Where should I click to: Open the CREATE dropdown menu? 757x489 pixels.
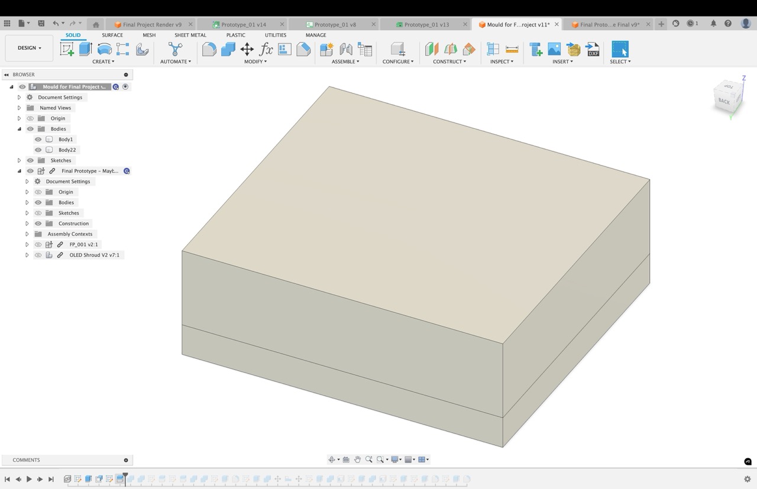(103, 61)
